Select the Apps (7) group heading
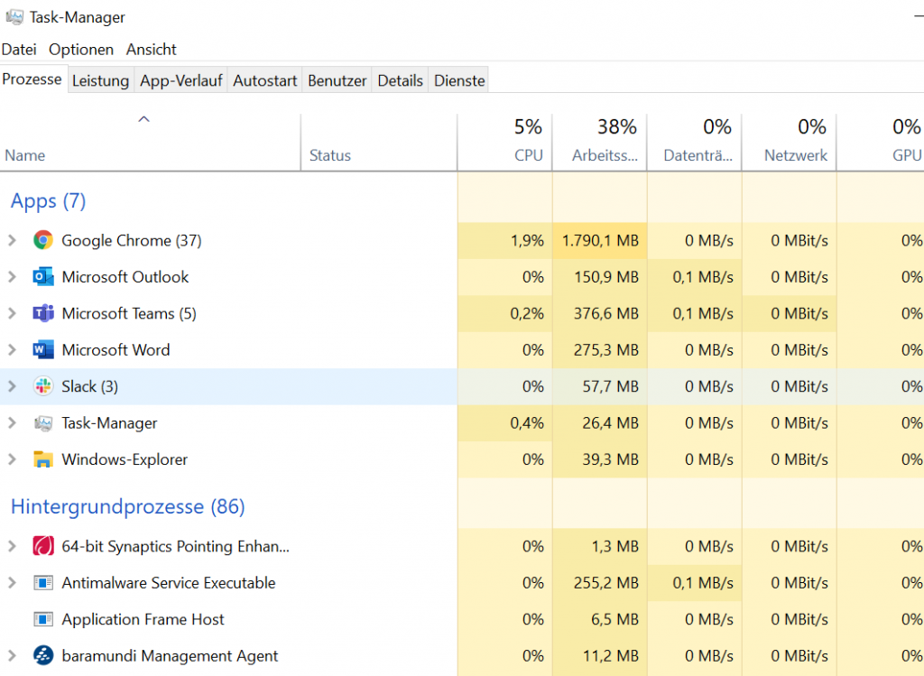 (x=49, y=201)
